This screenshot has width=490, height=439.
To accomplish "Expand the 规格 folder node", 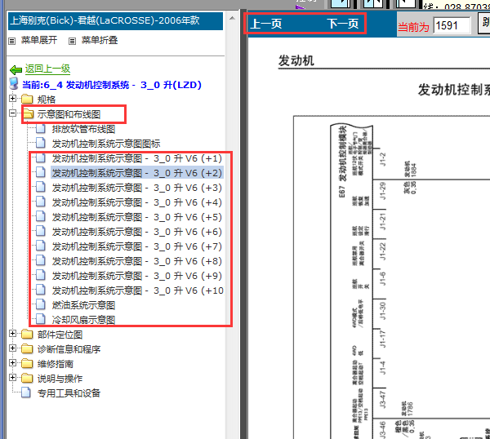I will pos(12,99).
